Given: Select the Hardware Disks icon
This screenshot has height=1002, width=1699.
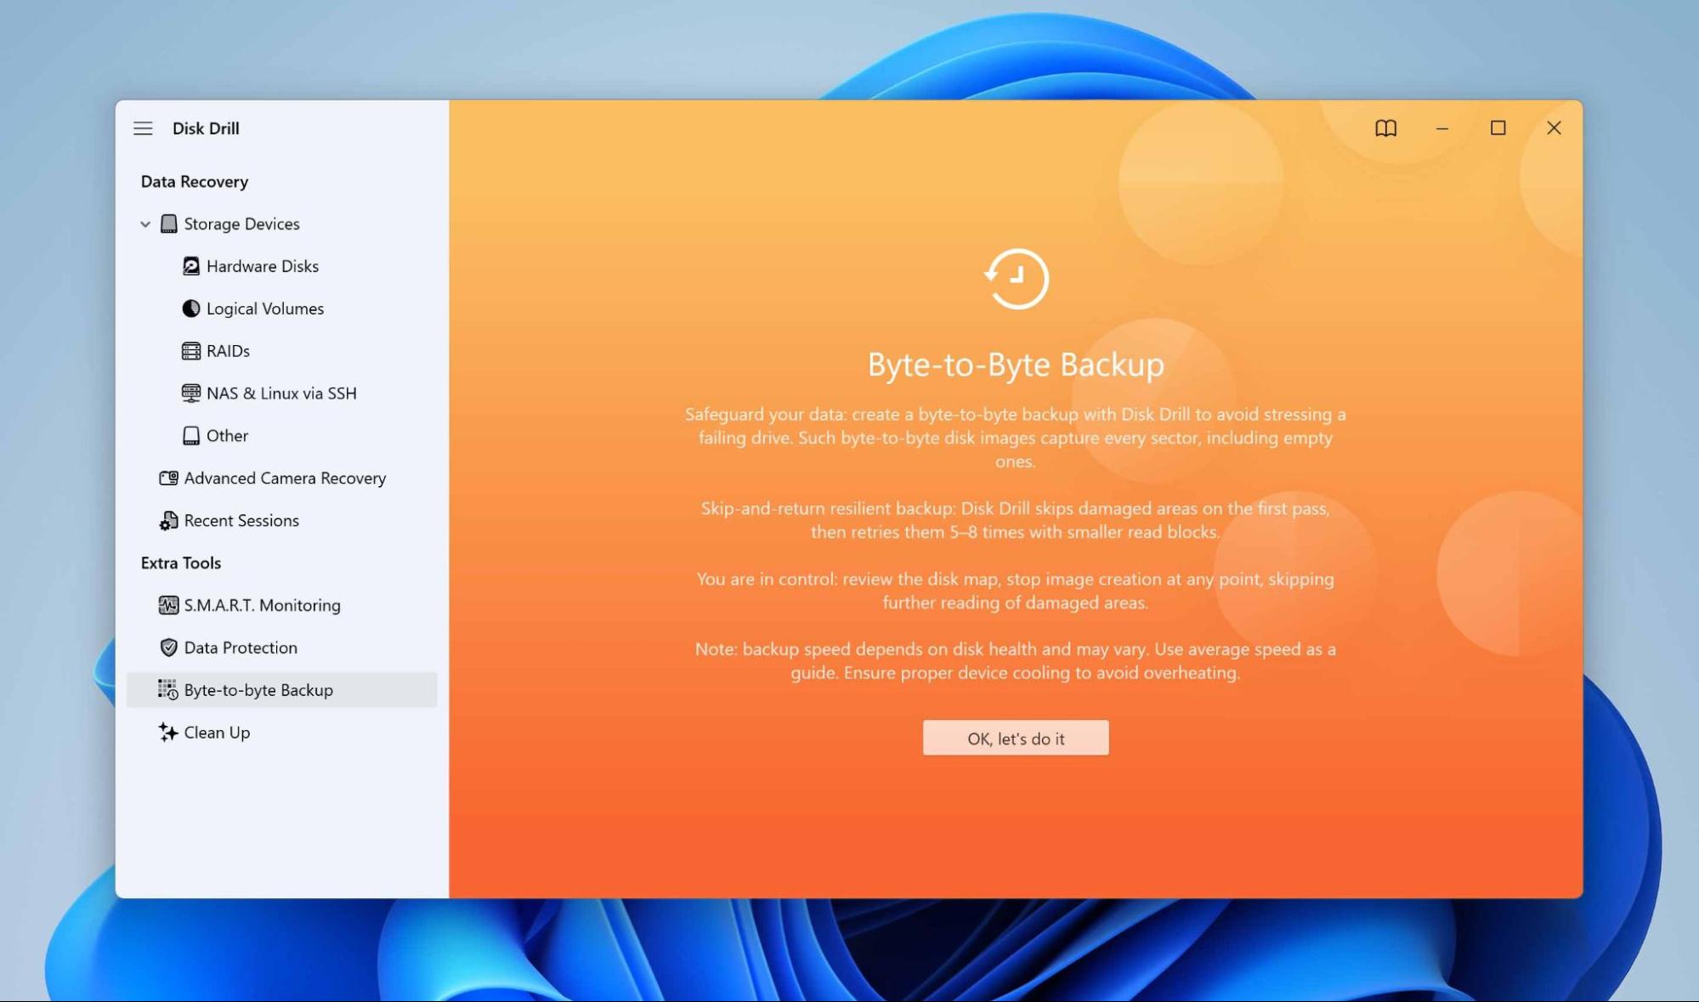Looking at the screenshot, I should point(190,266).
